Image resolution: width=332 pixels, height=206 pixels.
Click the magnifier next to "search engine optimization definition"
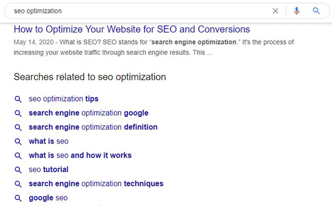pyautogui.click(x=18, y=127)
